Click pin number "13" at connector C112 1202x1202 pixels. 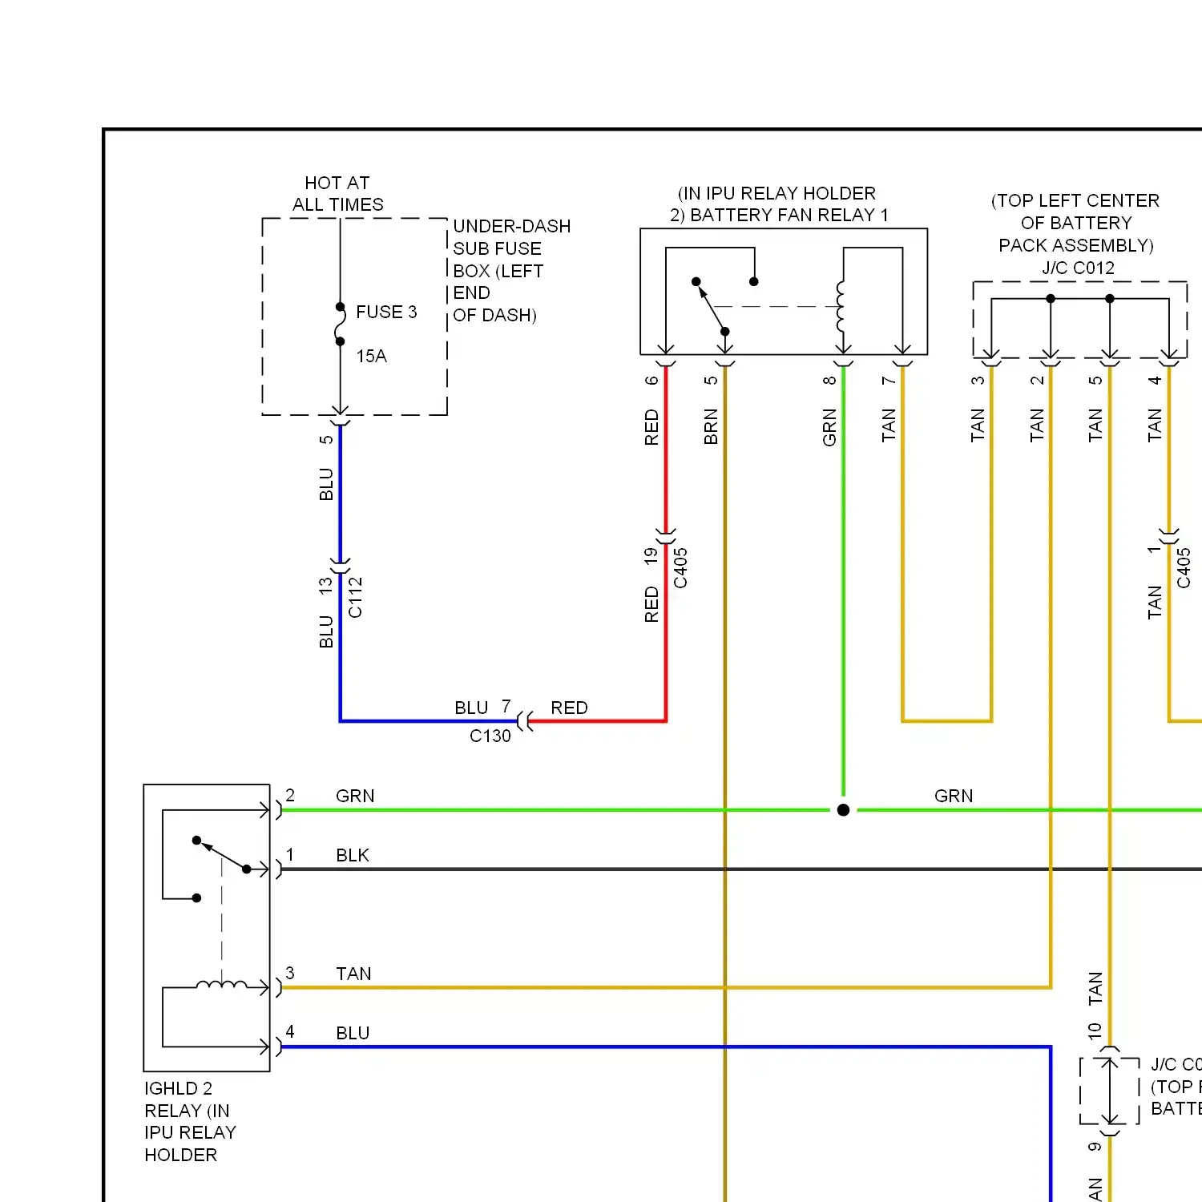click(x=325, y=586)
